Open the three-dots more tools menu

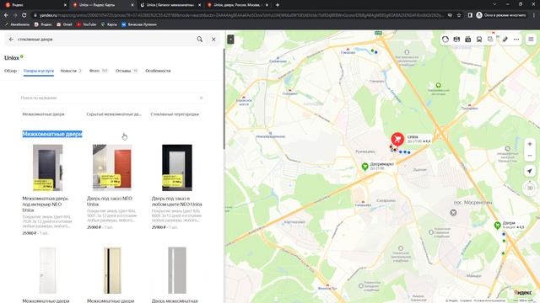tap(516, 40)
